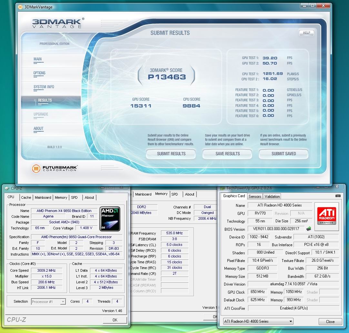The width and height of the screenshot is (349, 333).
Task: Click the GPU Test 1 value 39.20
Action: click(x=270, y=58)
